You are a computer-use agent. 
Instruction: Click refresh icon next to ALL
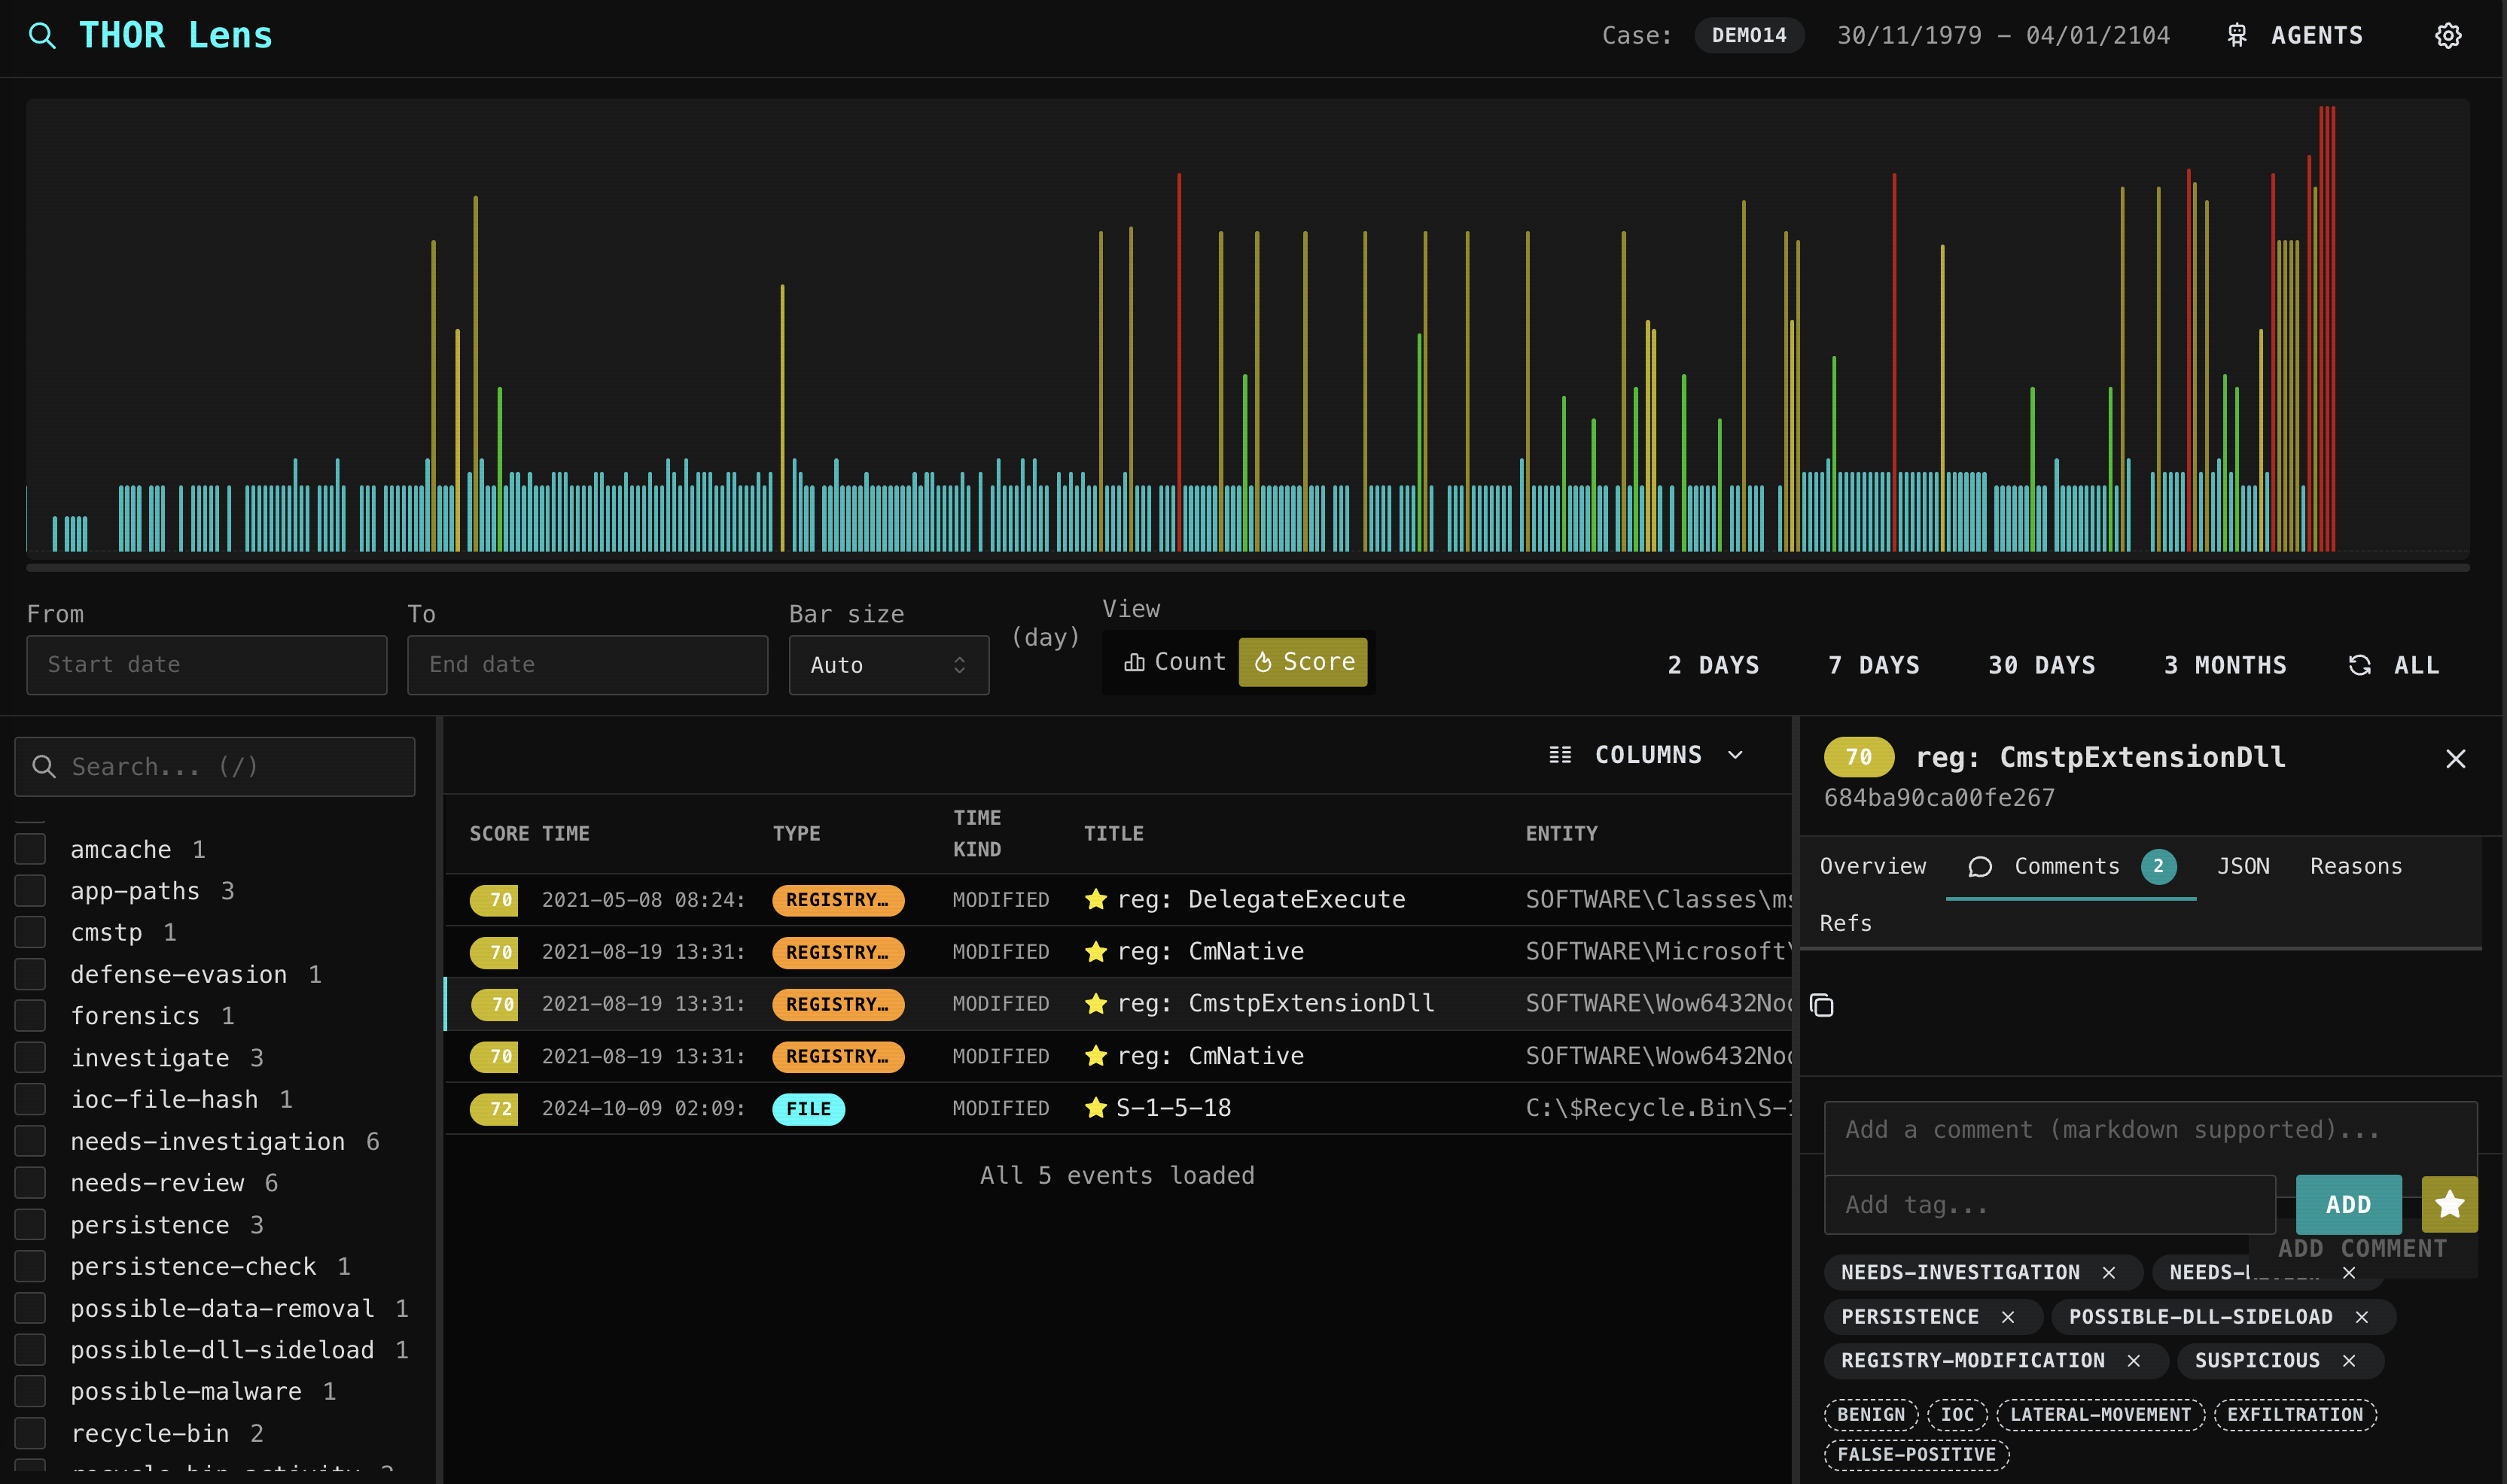tap(2359, 665)
